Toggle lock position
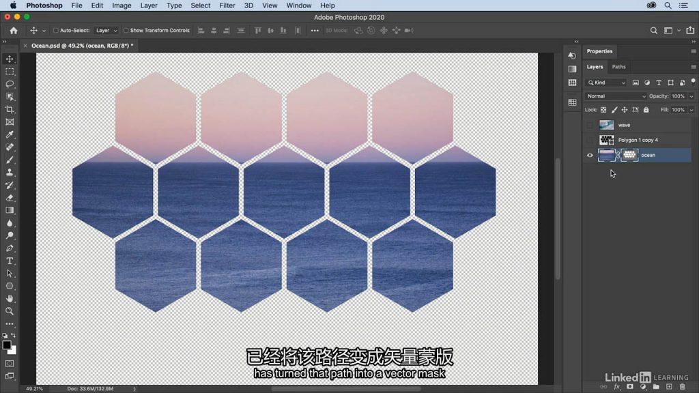The height and width of the screenshot is (393, 699). [x=625, y=110]
